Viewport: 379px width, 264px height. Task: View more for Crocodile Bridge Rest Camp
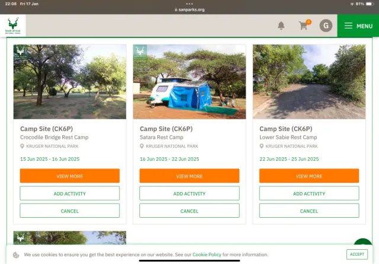(70, 176)
